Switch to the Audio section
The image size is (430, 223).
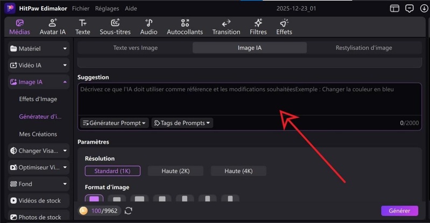point(149,27)
